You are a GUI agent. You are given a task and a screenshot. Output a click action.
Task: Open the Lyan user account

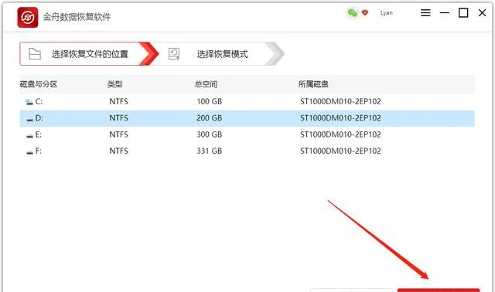coord(387,13)
